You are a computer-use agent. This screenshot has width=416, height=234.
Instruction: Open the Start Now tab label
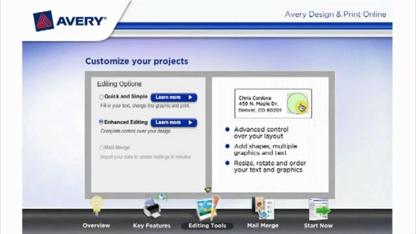[x=318, y=226]
